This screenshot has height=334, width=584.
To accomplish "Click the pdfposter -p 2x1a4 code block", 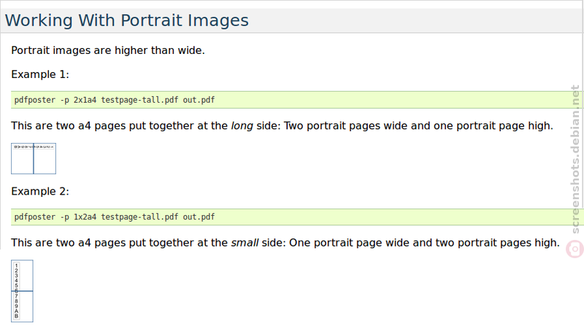I will point(292,100).
